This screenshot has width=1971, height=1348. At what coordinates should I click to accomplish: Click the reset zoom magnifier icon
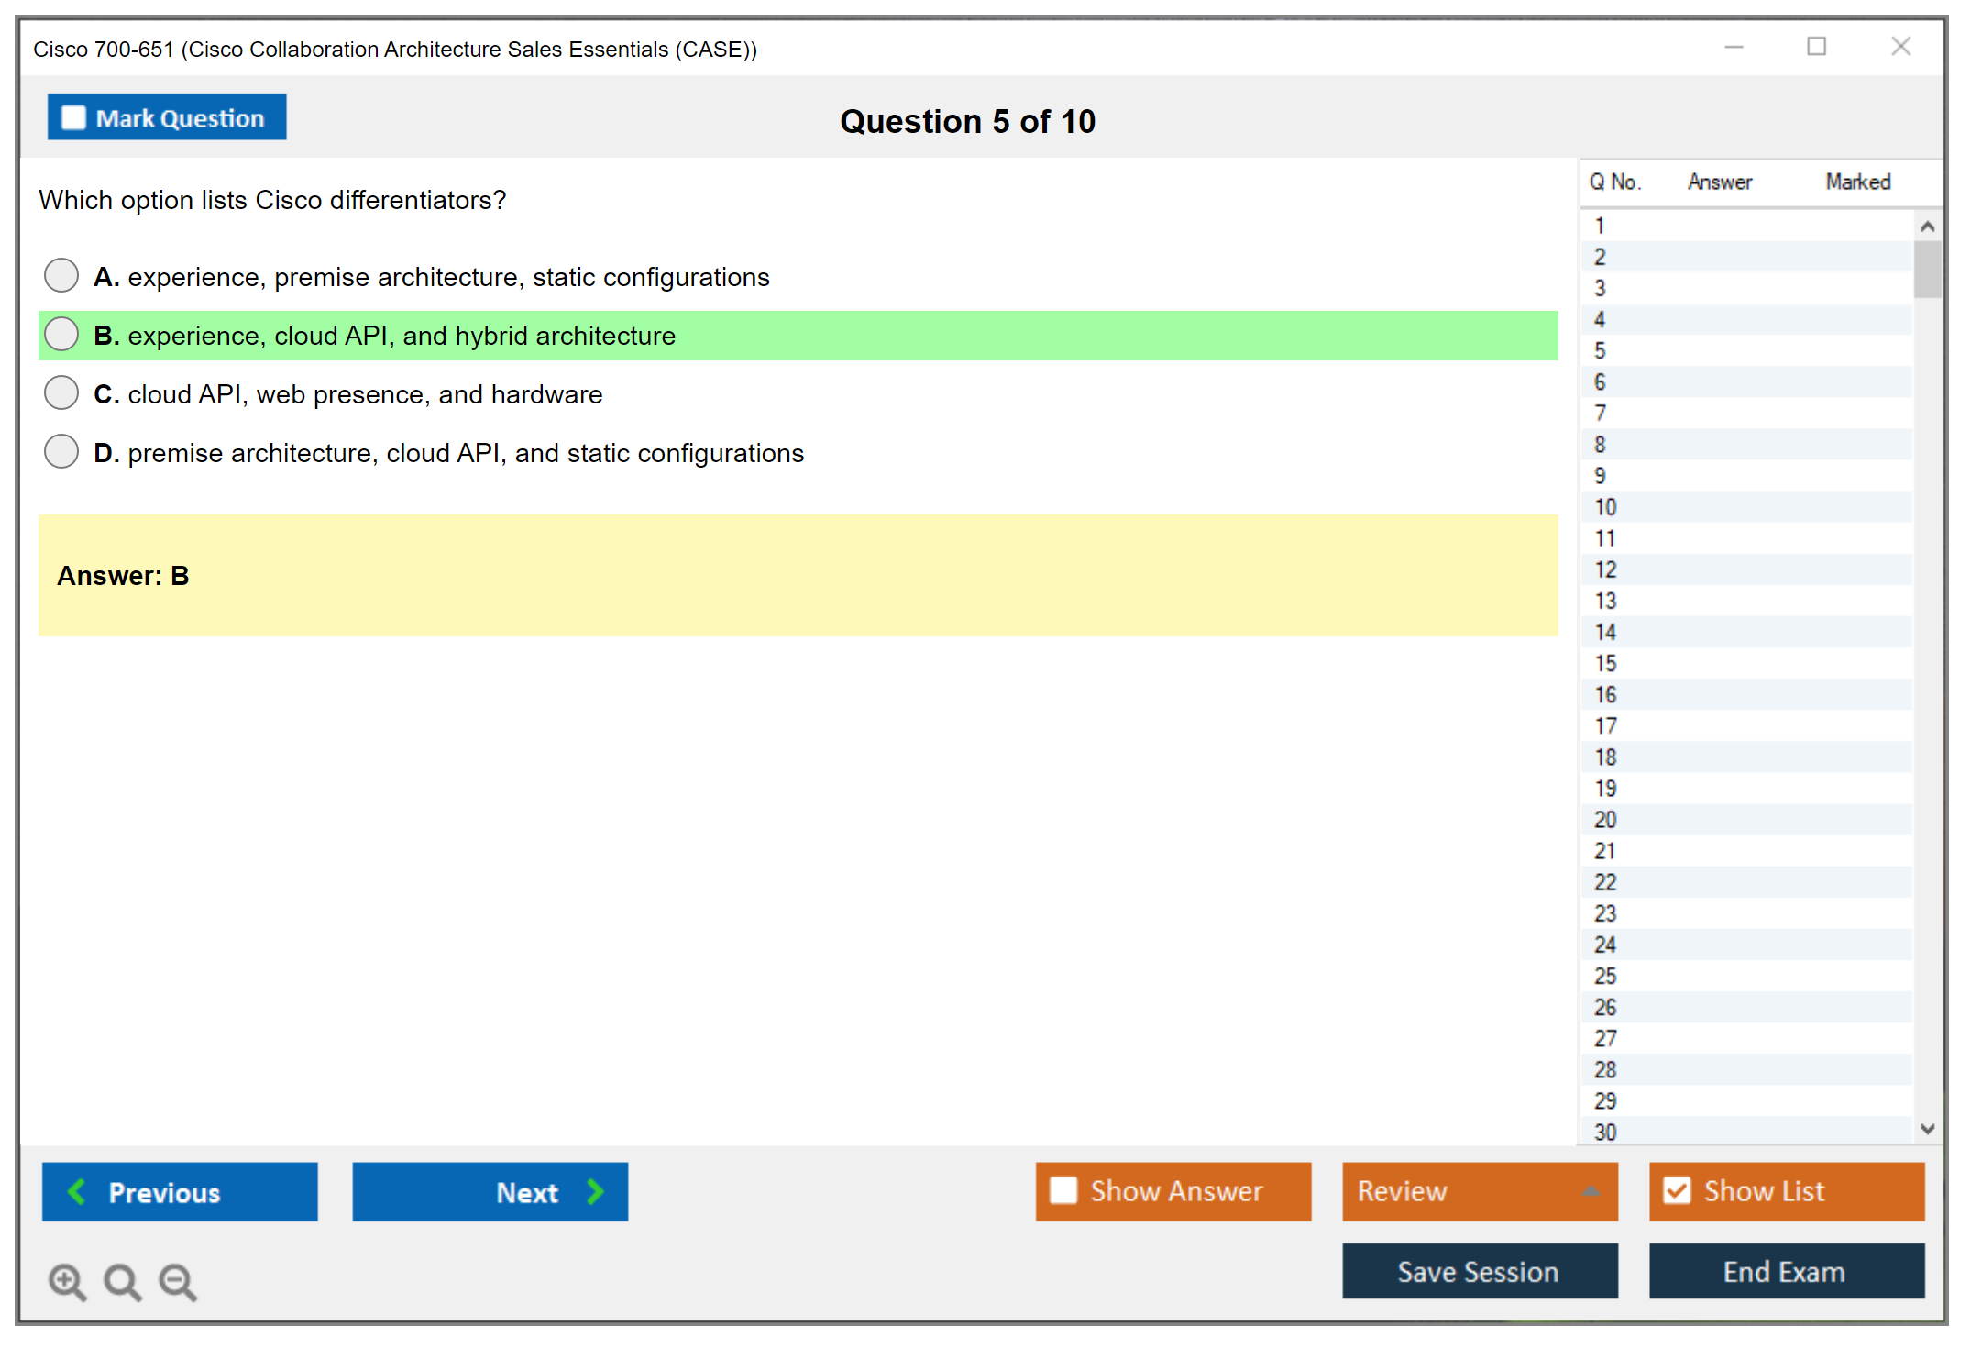point(122,1281)
